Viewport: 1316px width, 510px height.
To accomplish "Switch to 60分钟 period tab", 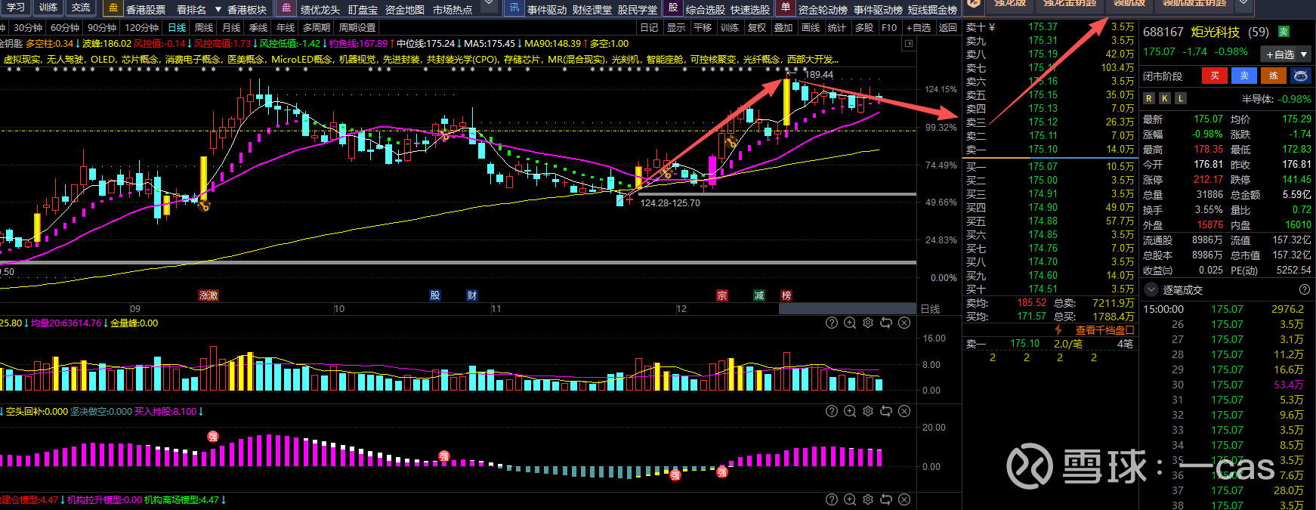I will click(65, 27).
